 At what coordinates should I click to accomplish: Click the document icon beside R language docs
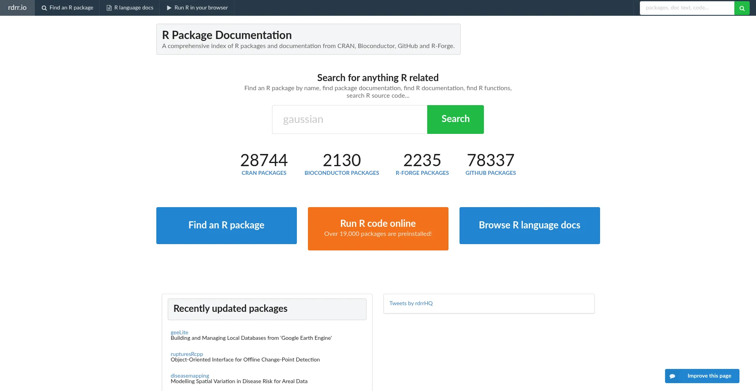click(109, 8)
